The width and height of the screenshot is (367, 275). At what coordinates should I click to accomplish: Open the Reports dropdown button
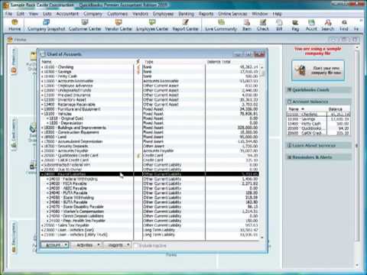tap(117, 245)
